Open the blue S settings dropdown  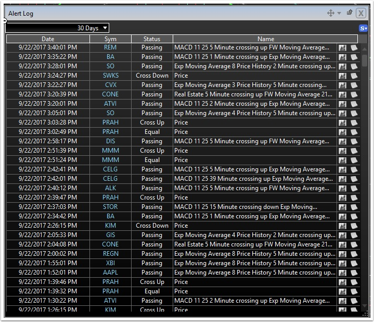point(363,29)
